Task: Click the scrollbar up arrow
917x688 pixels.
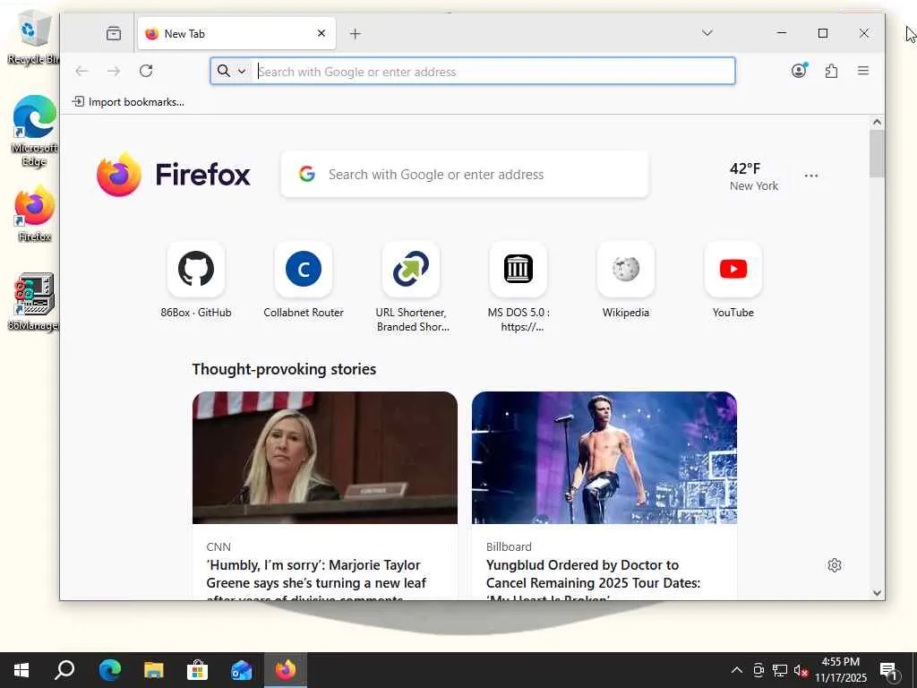Action: [x=877, y=122]
